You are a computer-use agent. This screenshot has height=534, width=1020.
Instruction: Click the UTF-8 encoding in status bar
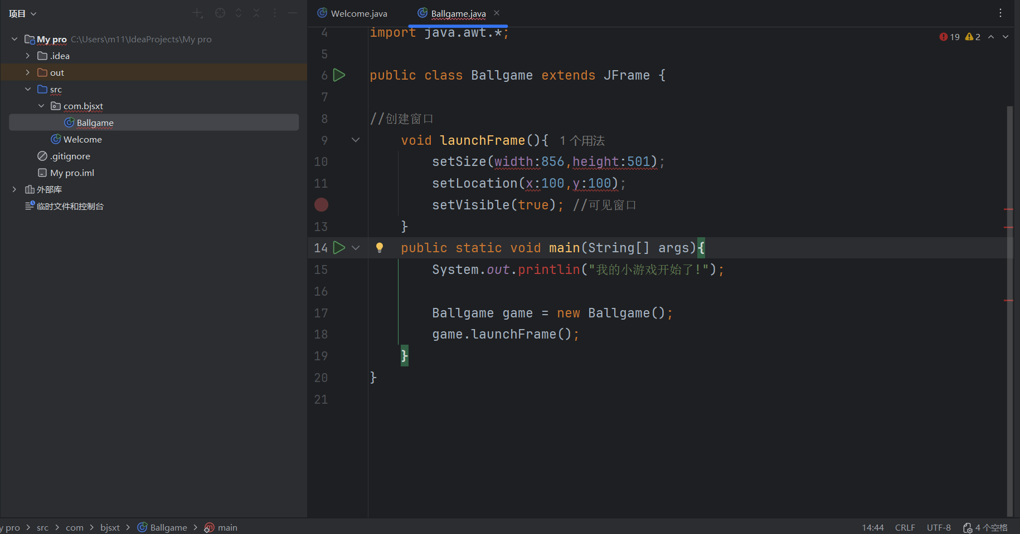tap(939, 527)
